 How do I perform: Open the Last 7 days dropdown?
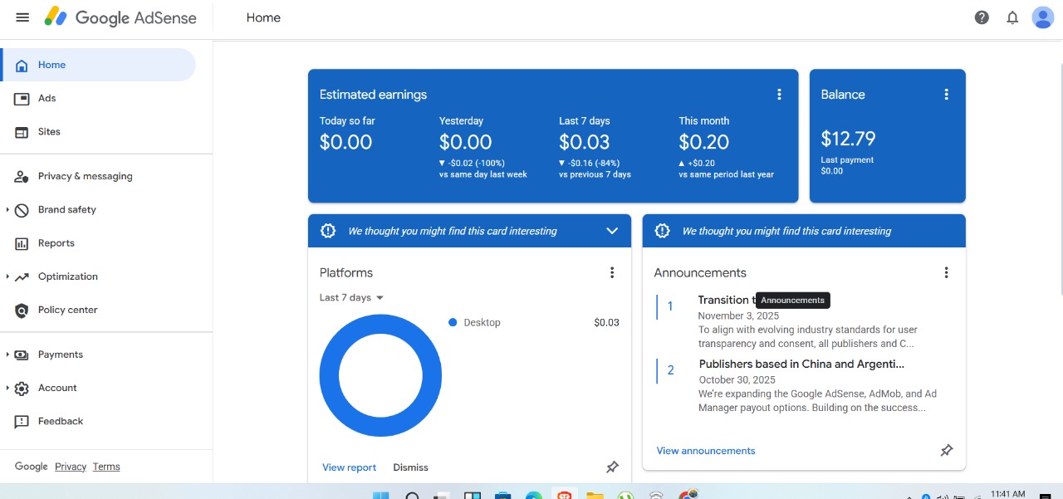pyautogui.click(x=352, y=297)
